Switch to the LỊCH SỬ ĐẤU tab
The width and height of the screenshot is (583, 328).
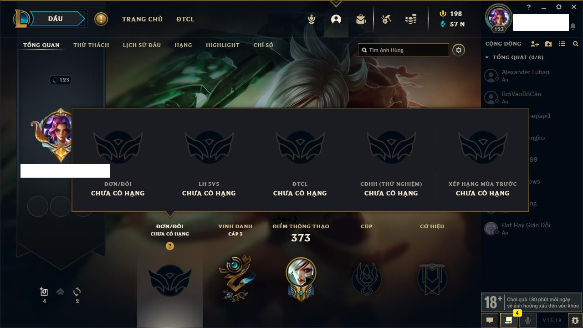coord(142,45)
